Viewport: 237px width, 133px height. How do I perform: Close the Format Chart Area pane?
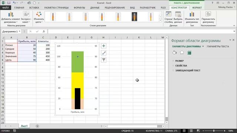click(234, 40)
